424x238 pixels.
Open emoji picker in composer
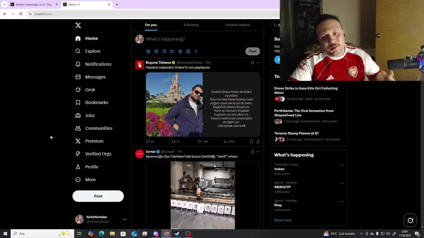(x=180, y=51)
